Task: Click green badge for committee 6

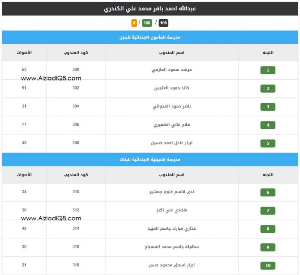Action: pyautogui.click(x=268, y=193)
